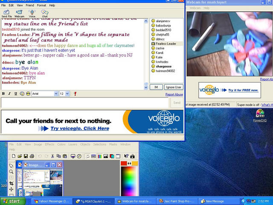The image size is (273, 205).
Task: Toggle Underline formatting in chat
Action: click(16, 94)
